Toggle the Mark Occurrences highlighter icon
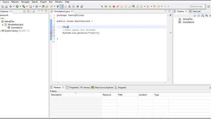 point(62,6)
